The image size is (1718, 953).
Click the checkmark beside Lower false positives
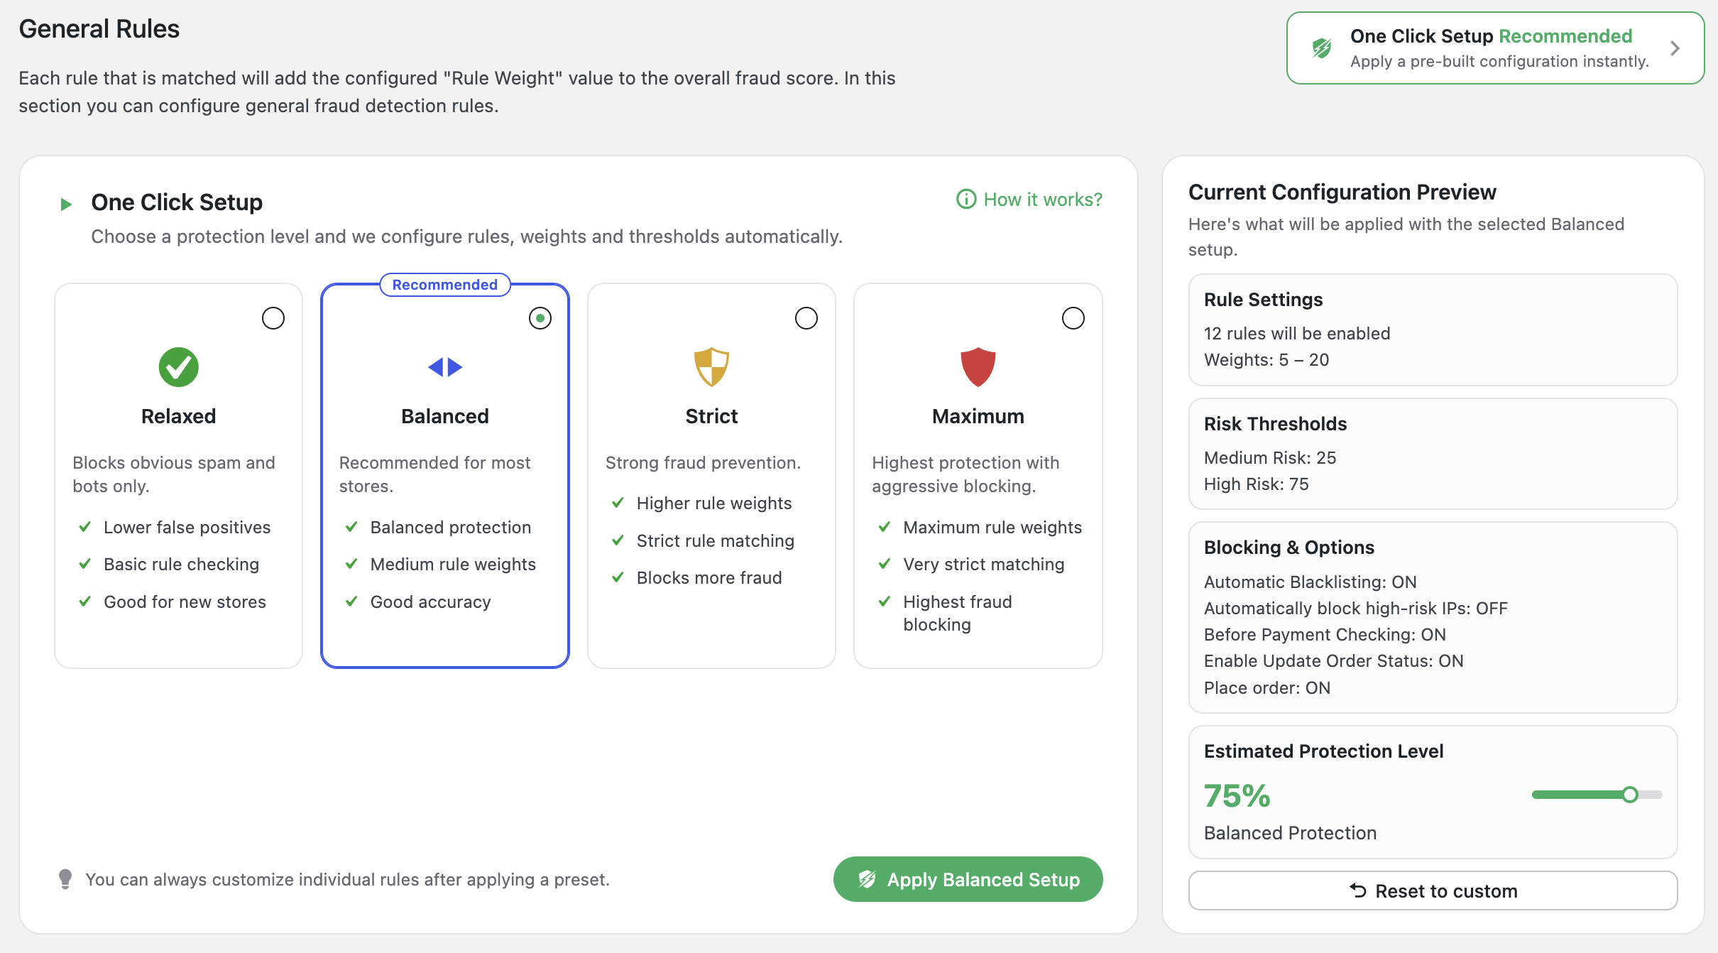point(85,527)
